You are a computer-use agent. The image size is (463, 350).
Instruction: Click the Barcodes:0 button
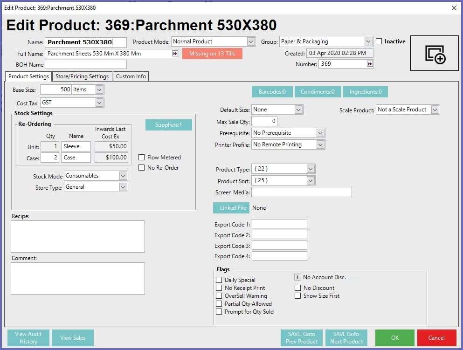[x=272, y=92]
